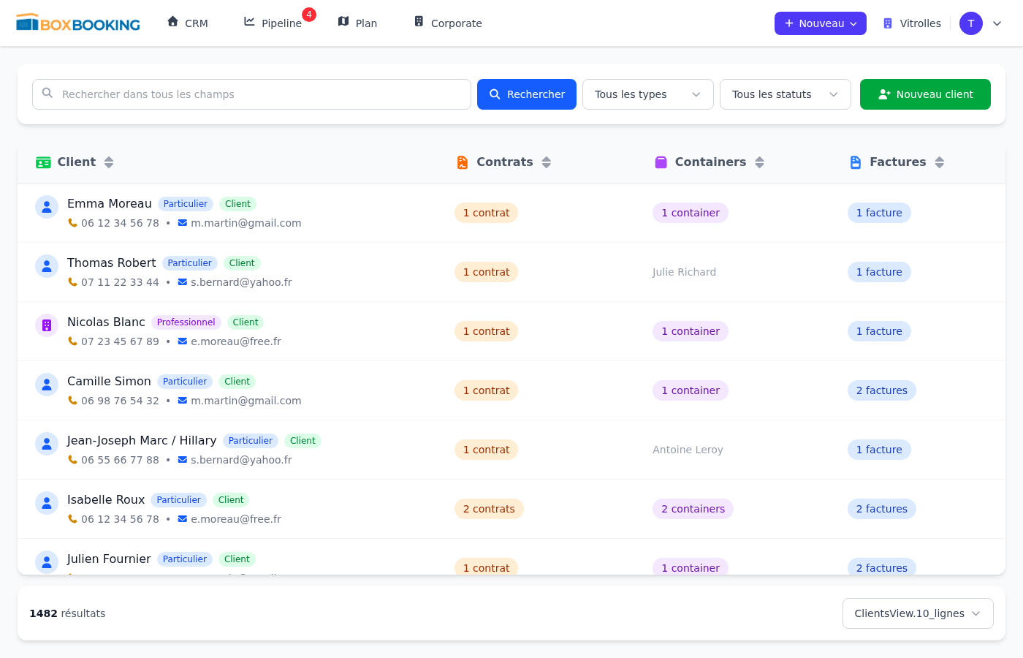Image resolution: width=1023 pixels, height=658 pixels.
Task: Click Nicolas Blanc's professional building icon
Action: pyautogui.click(x=47, y=325)
